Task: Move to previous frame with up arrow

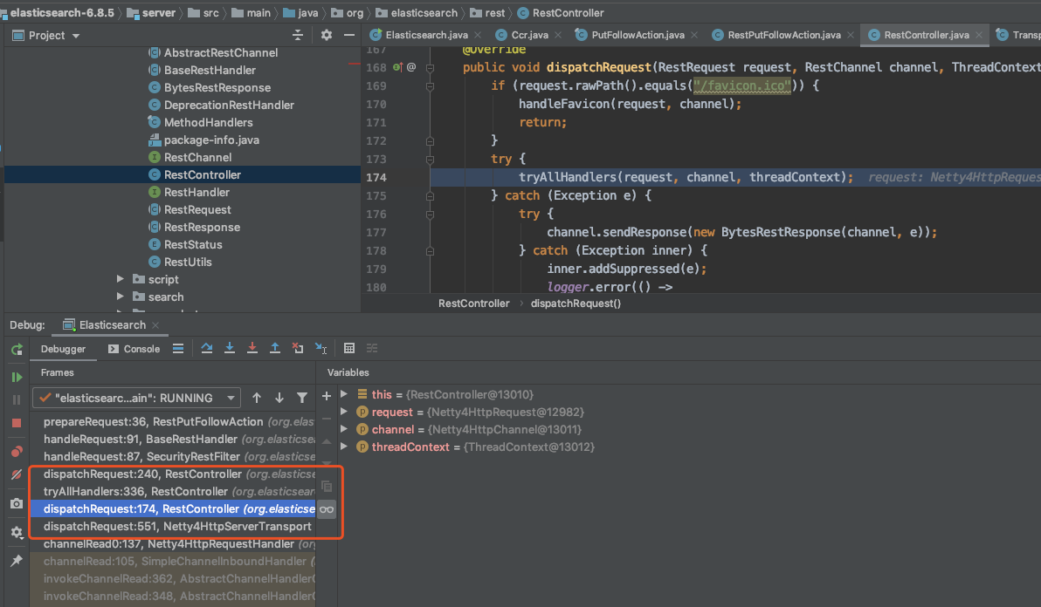Action: [256, 398]
